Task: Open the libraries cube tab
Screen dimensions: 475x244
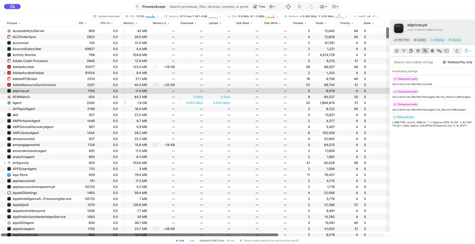Action: click(x=418, y=51)
